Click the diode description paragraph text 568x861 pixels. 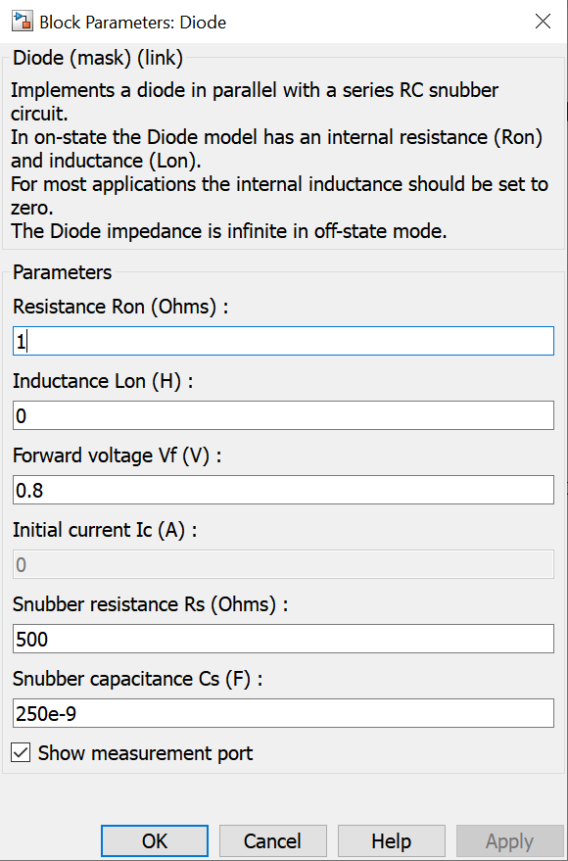[279, 161]
